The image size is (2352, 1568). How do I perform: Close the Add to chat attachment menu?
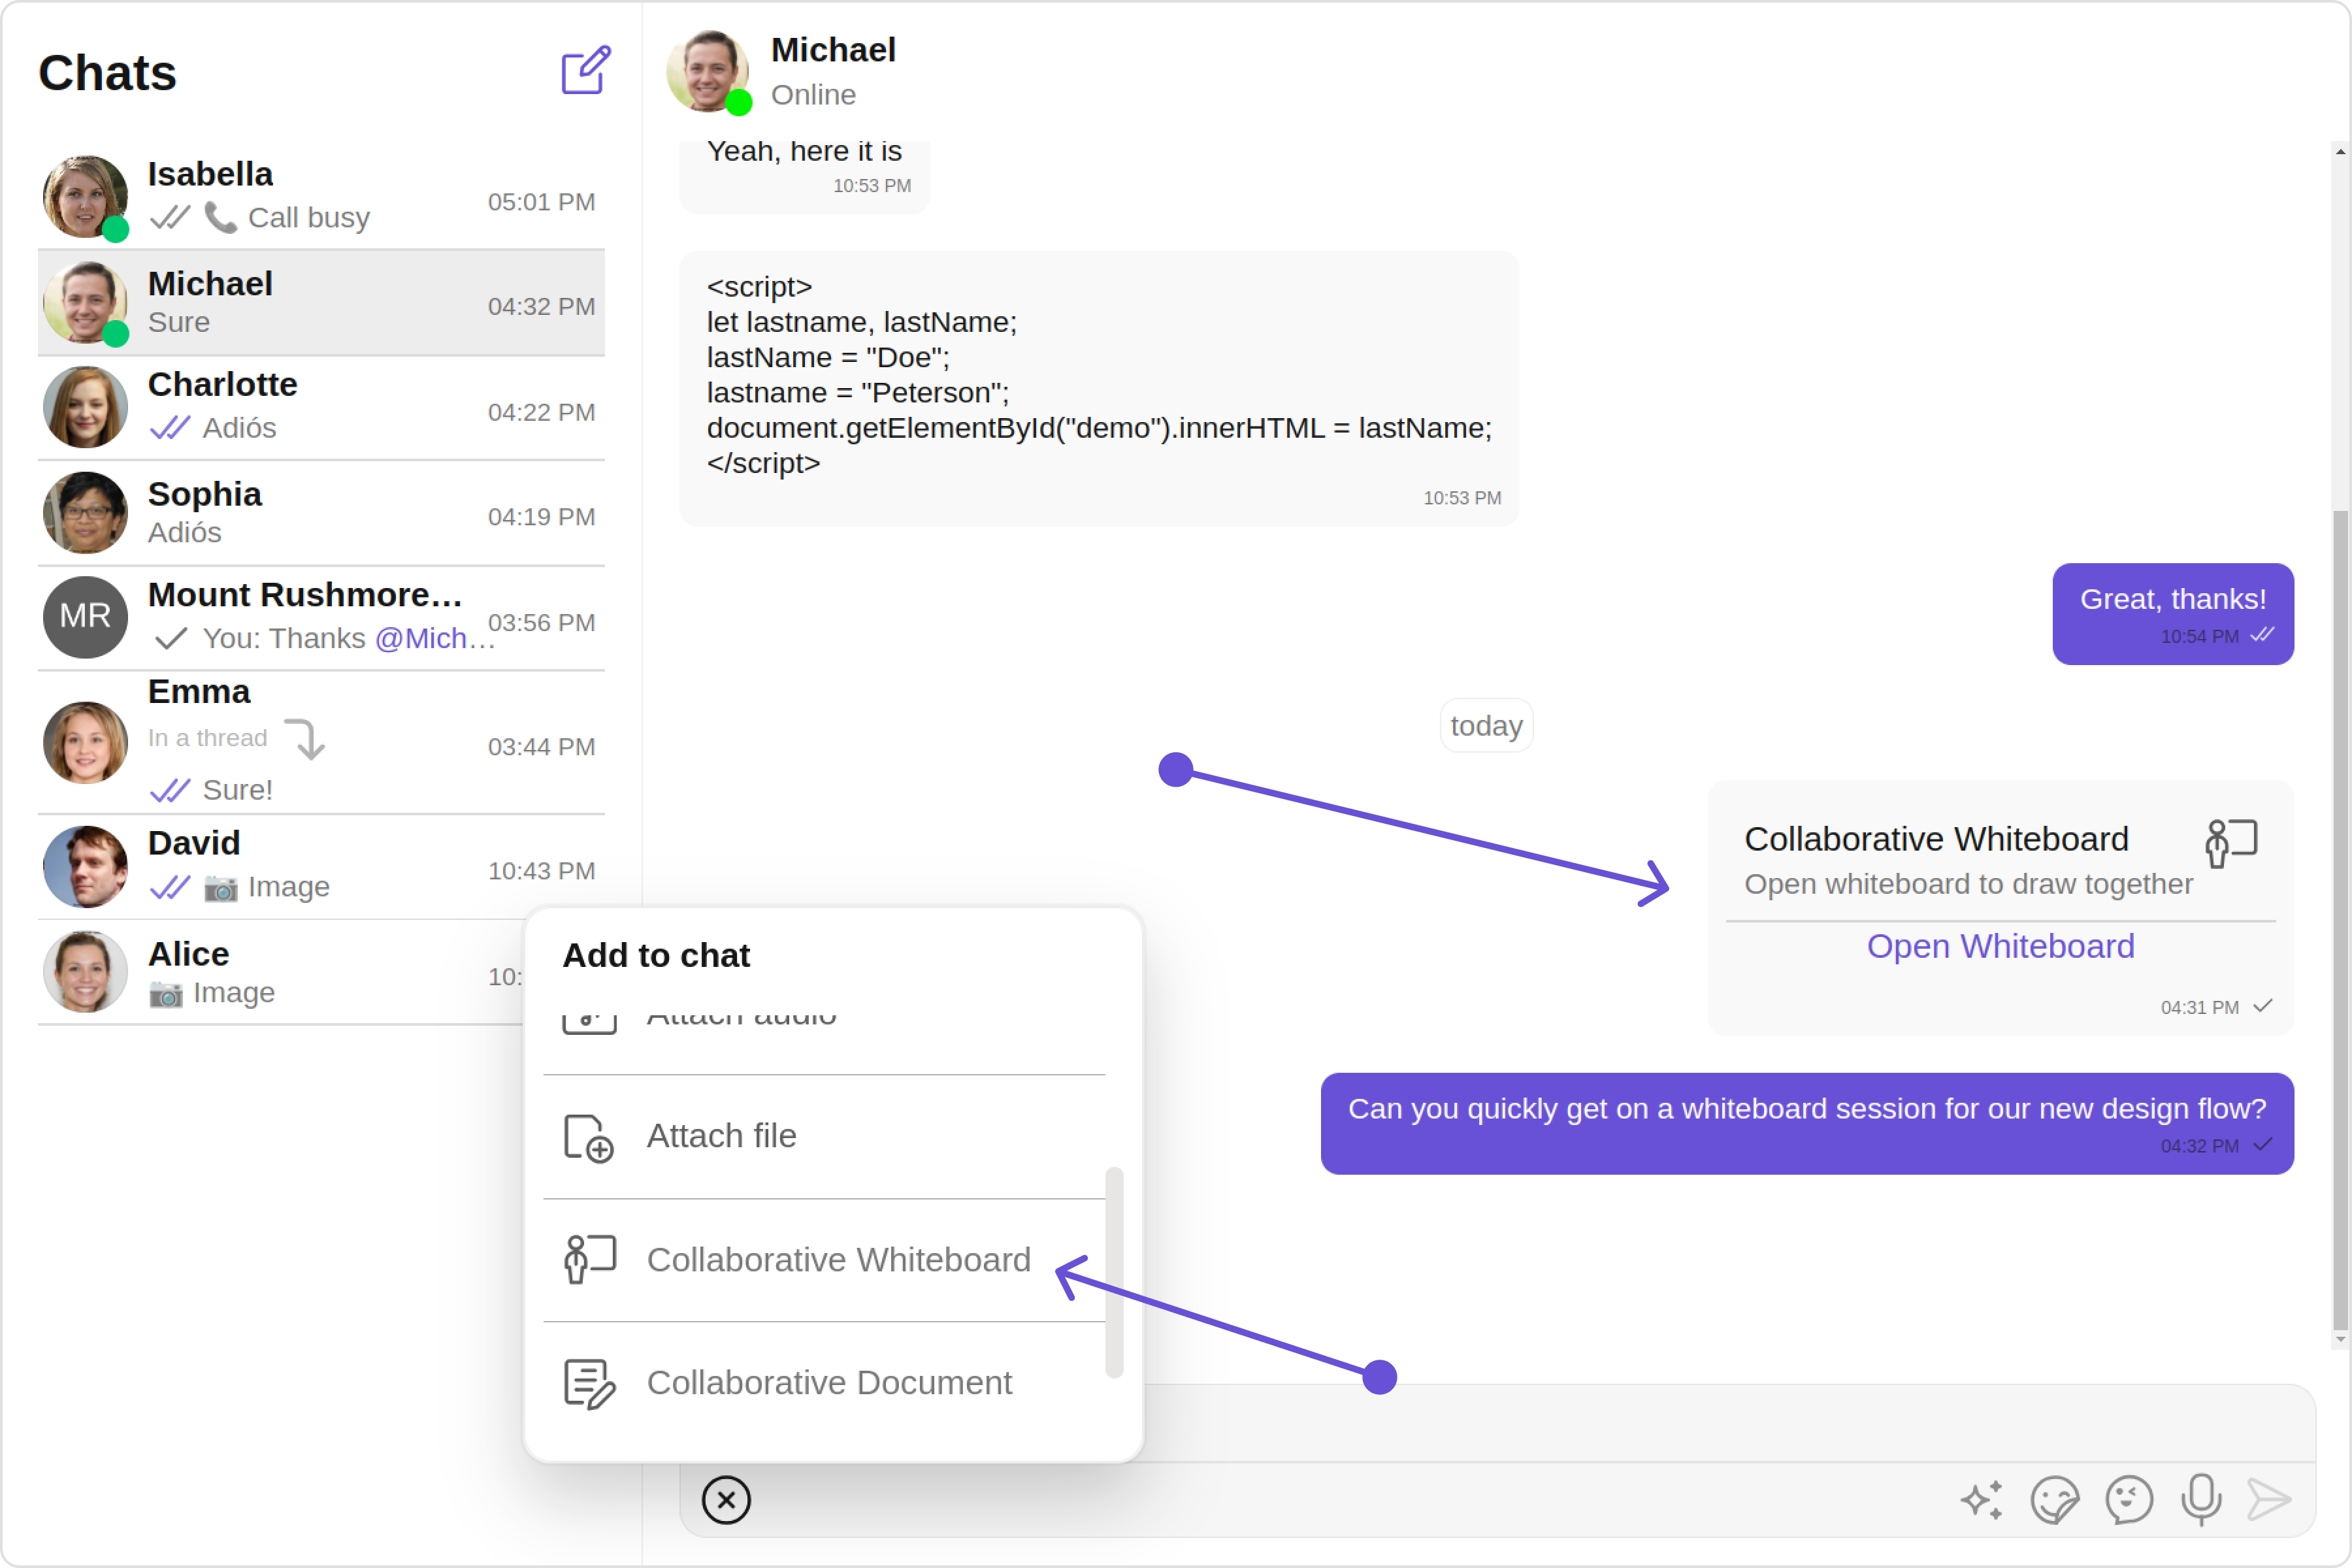point(726,1499)
